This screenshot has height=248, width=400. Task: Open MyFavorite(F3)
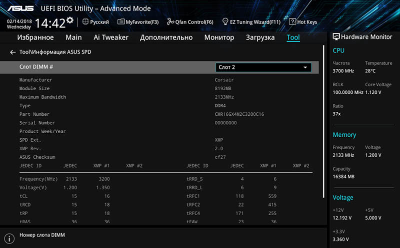138,22
